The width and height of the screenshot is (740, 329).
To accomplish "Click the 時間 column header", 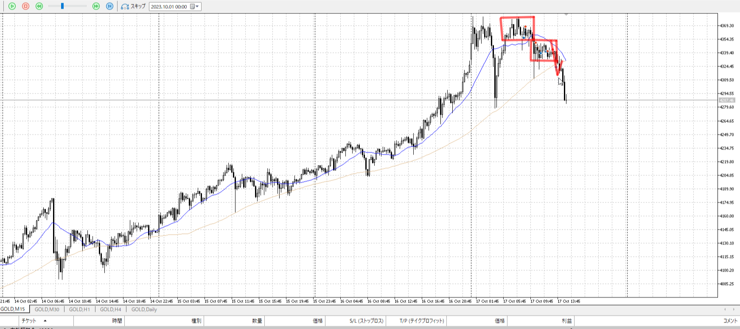I will [117, 321].
